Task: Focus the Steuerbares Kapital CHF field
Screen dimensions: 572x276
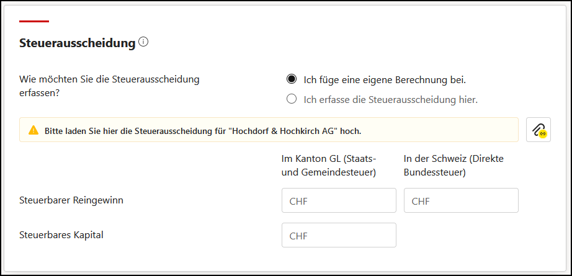Action: pos(339,235)
